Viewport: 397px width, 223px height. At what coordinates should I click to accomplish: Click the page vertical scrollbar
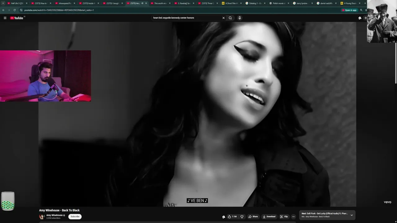coord(395,63)
